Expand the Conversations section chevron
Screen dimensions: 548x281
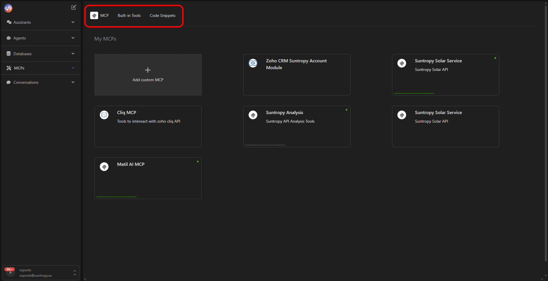click(x=73, y=82)
